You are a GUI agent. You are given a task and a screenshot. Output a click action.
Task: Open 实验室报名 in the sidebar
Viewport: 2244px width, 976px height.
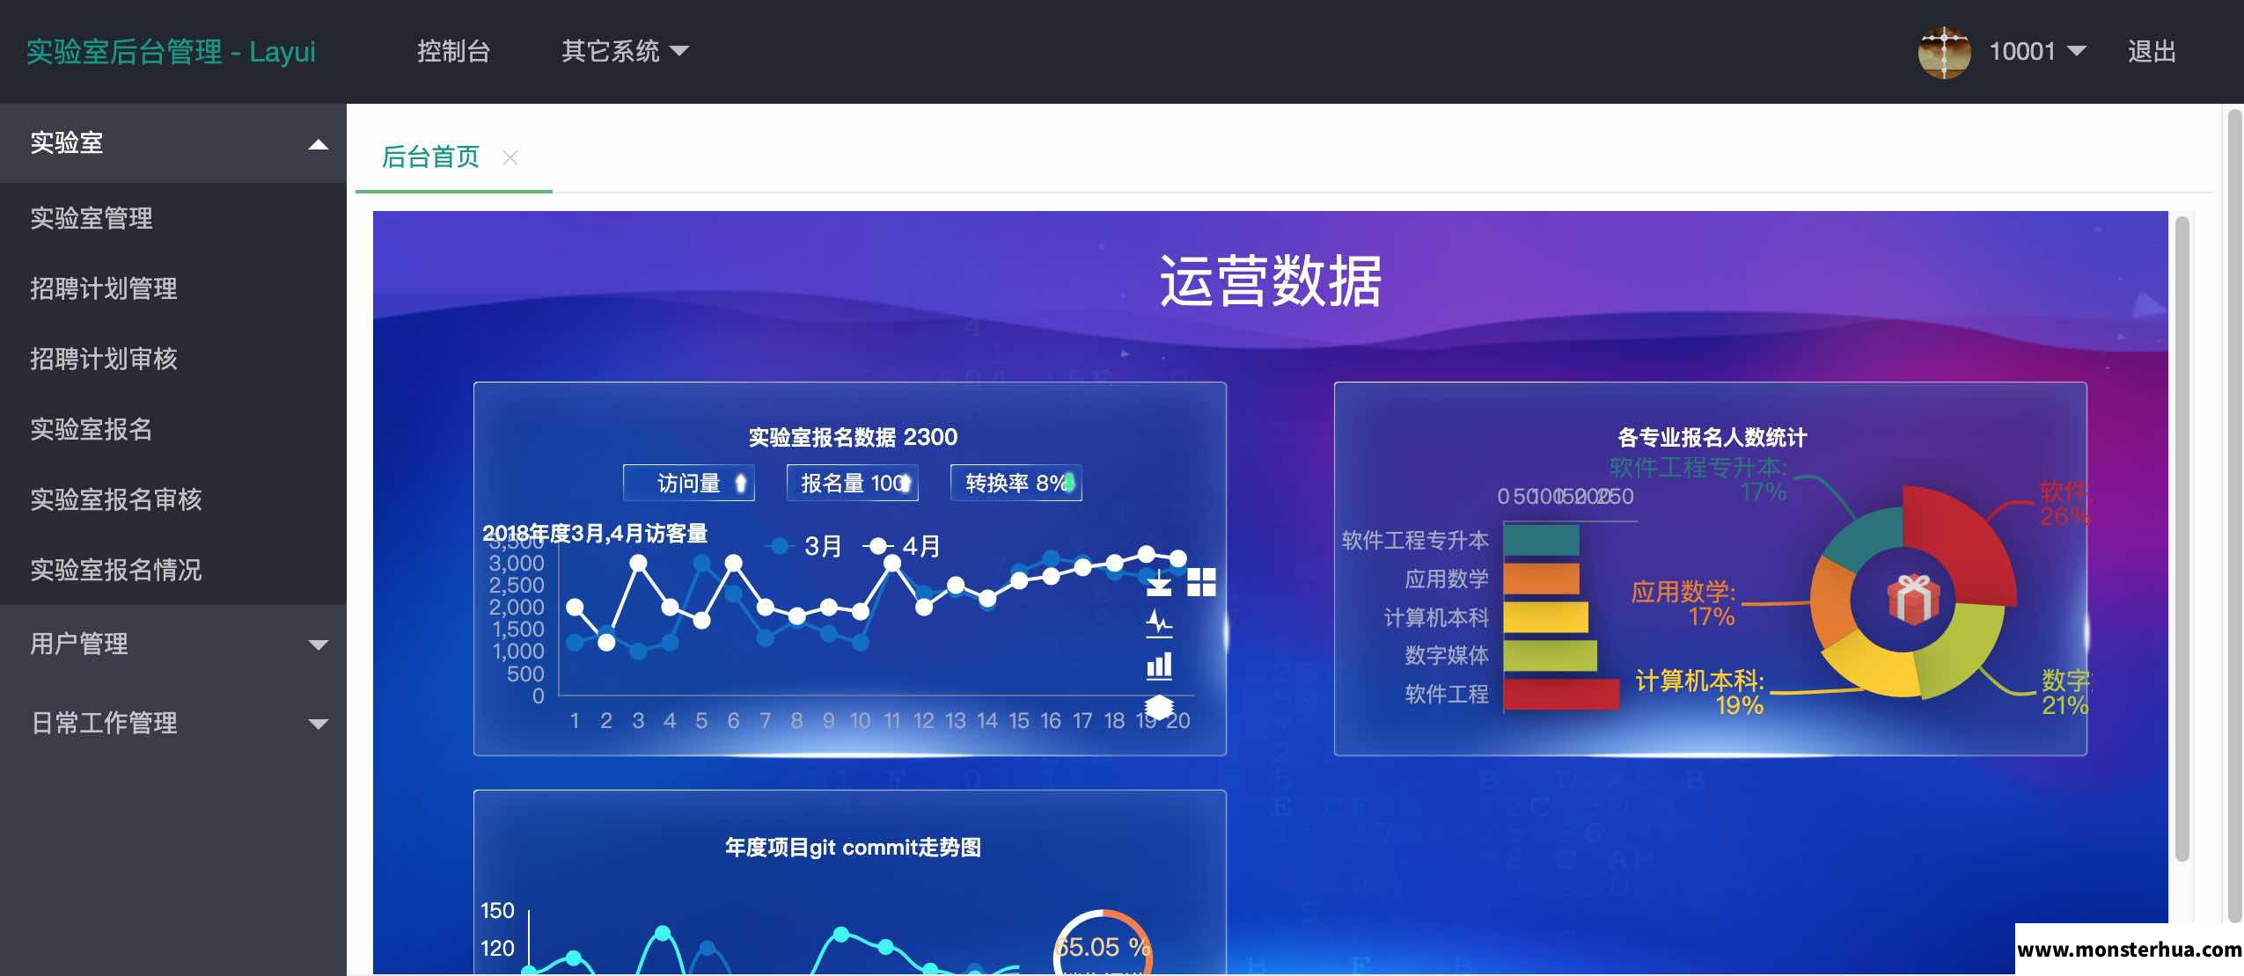pos(173,429)
